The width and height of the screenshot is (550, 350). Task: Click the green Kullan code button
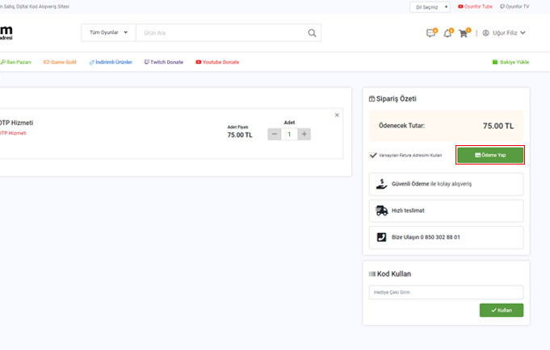tap(501, 310)
